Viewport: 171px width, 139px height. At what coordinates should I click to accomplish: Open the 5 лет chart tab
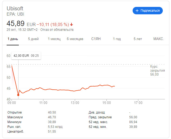point(138,39)
